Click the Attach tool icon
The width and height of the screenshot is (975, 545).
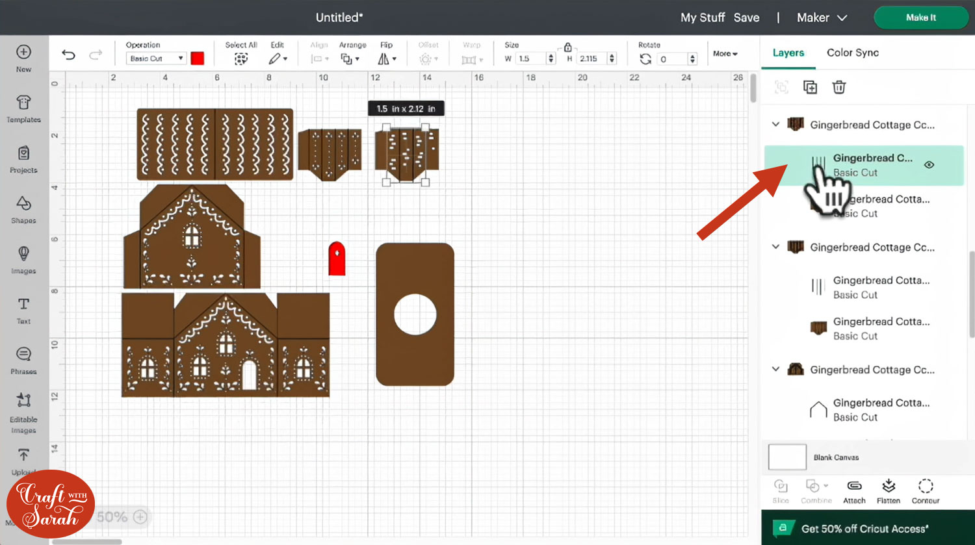pyautogui.click(x=854, y=491)
